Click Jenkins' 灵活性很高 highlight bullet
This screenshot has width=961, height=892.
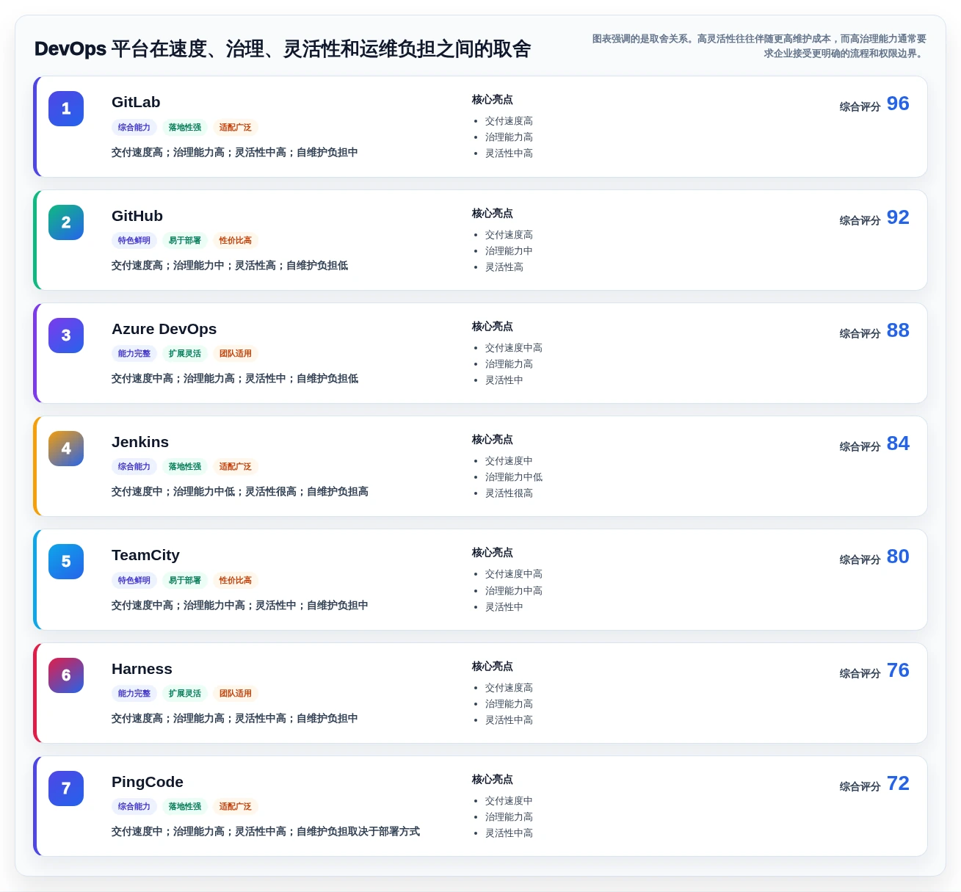pos(509,493)
